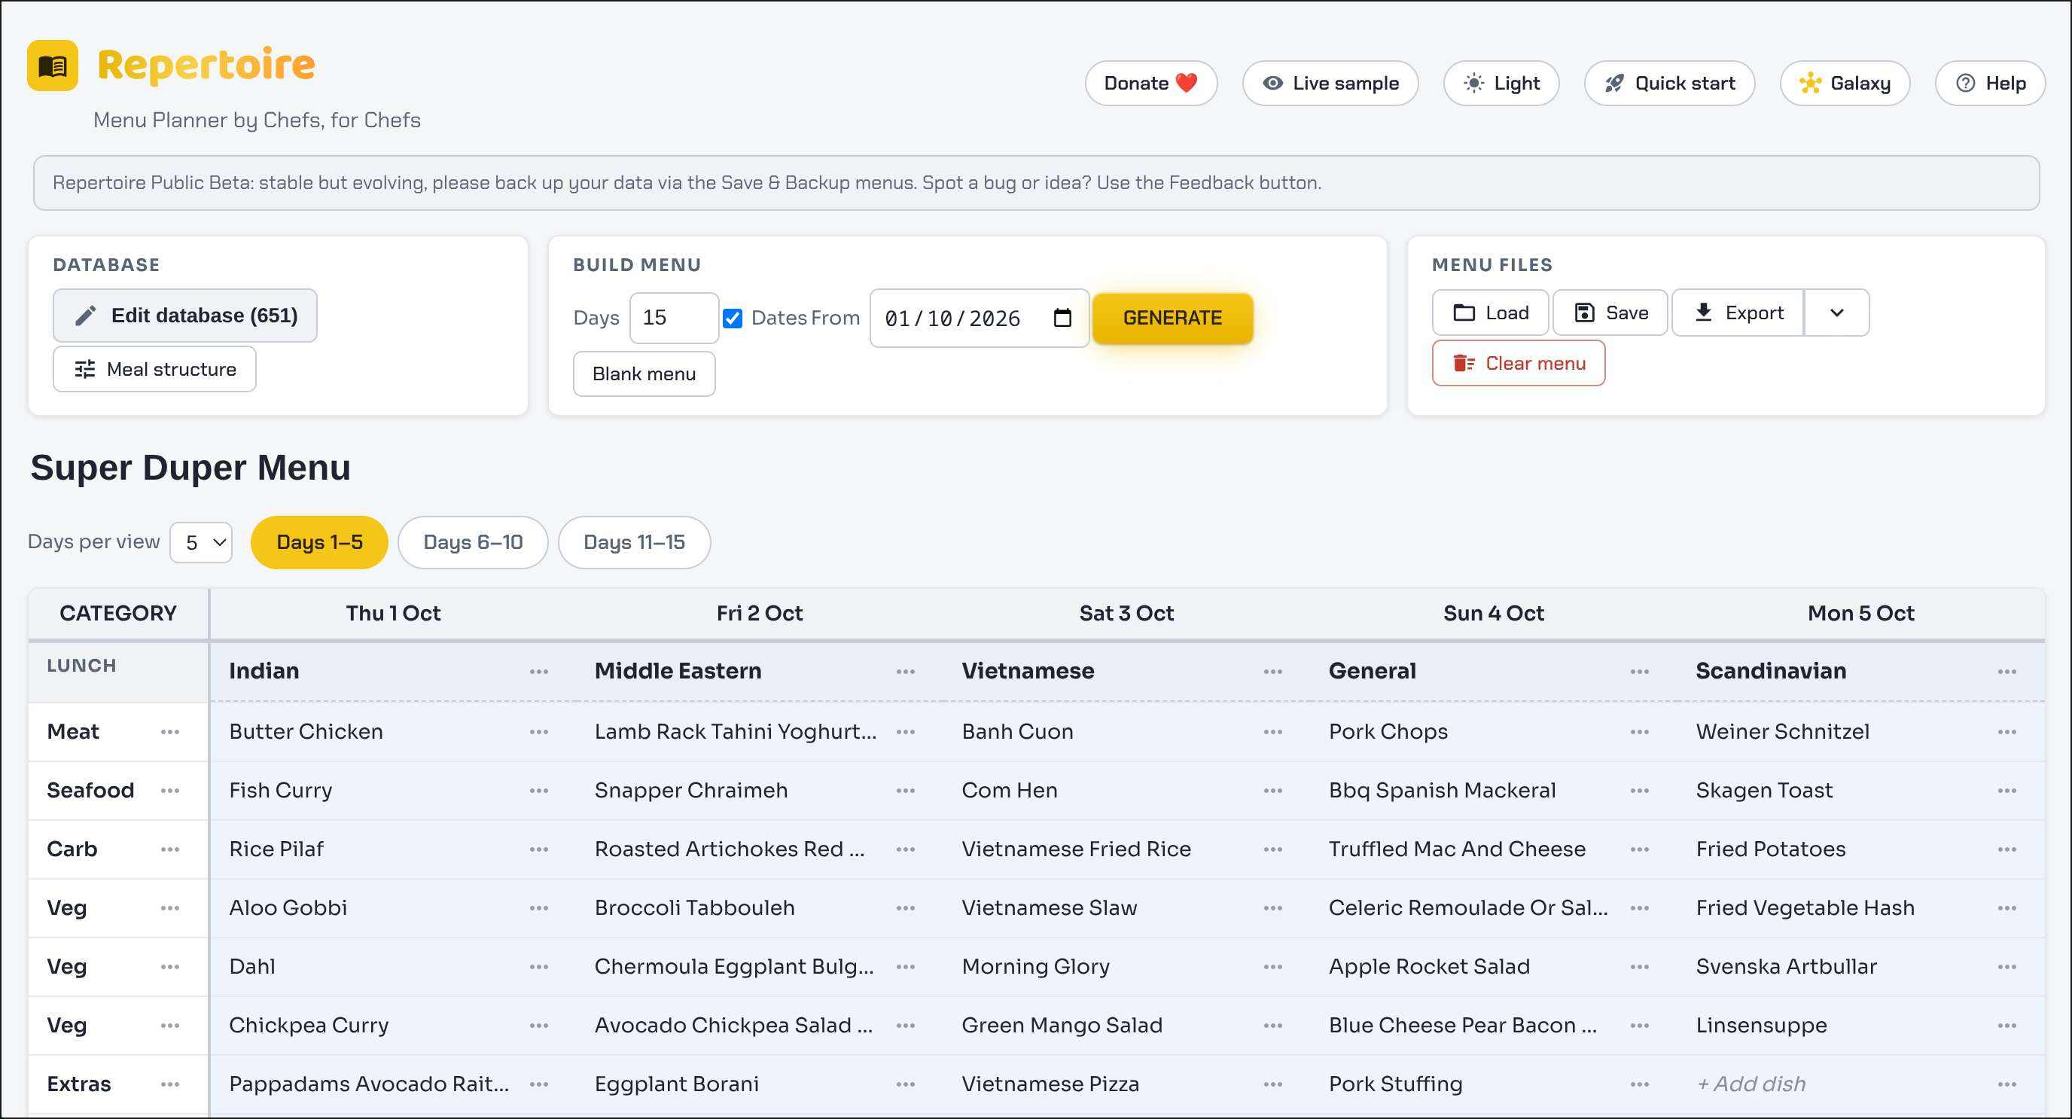
Task: Open options for Vietnamese Fried Rice dish
Action: click(1272, 849)
